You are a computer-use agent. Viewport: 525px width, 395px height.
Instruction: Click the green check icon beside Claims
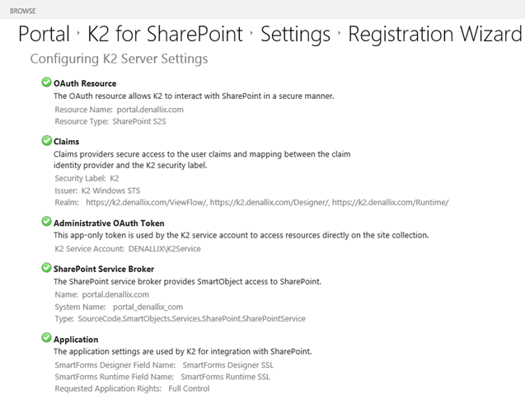coord(46,141)
